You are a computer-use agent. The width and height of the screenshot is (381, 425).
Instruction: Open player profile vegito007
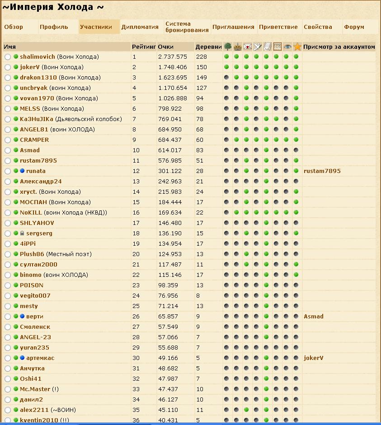tap(35, 295)
